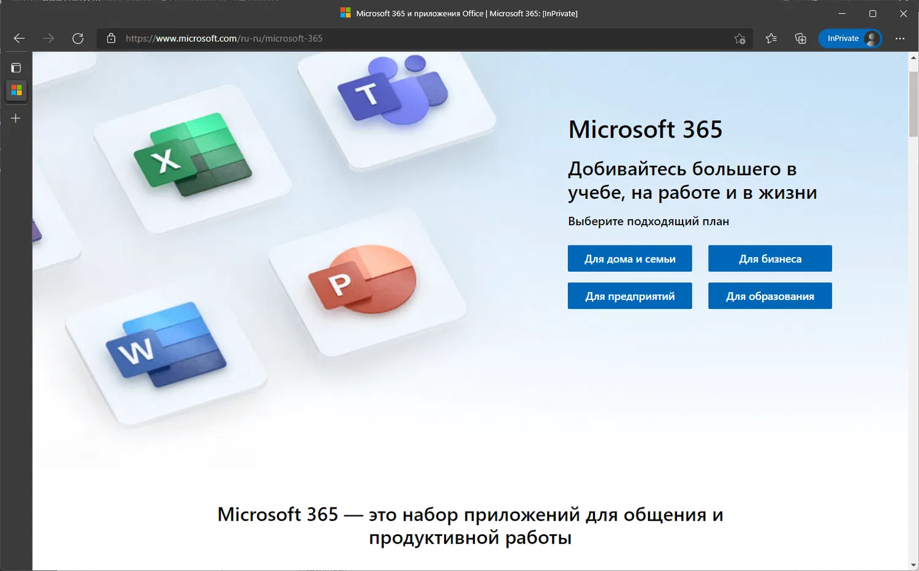Go back to the previous page
The height and width of the screenshot is (571, 919).
tap(19, 39)
